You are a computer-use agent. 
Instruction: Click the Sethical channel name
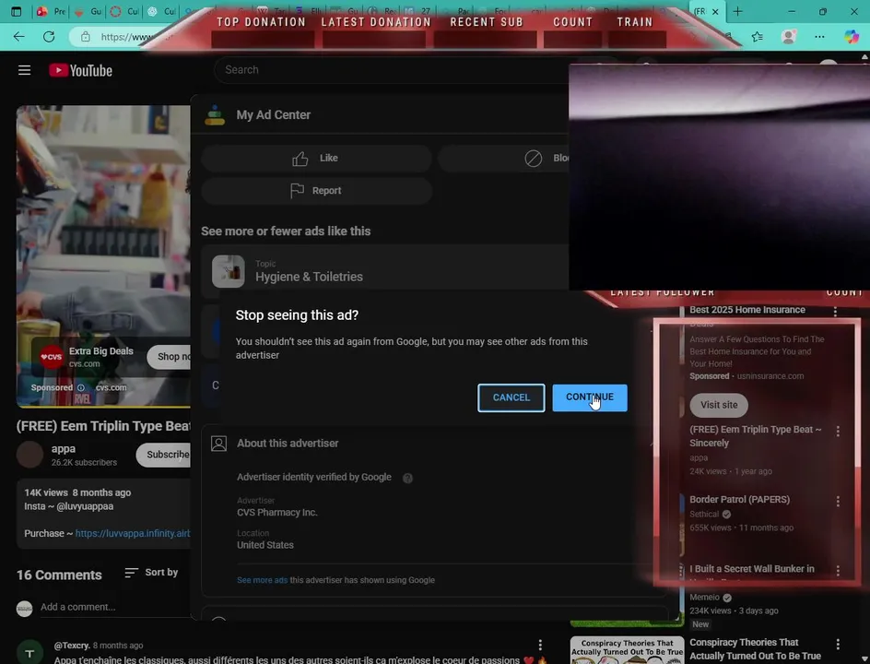click(704, 515)
